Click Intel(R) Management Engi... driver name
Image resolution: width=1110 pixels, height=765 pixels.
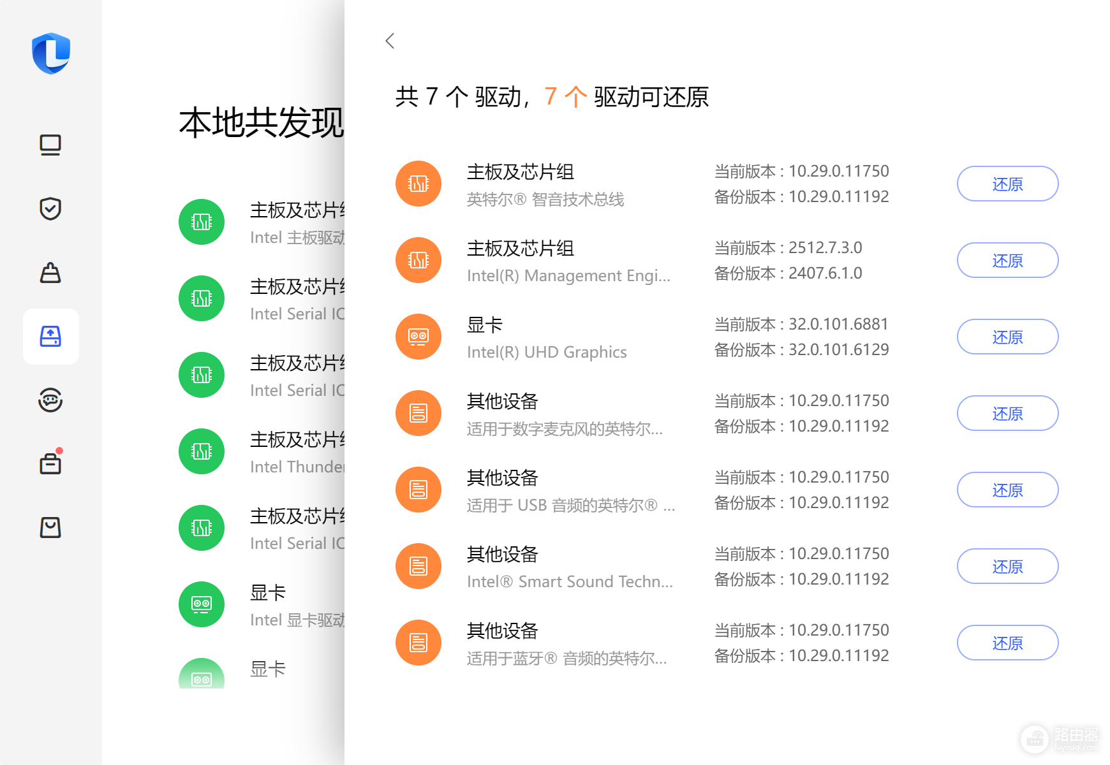click(568, 276)
